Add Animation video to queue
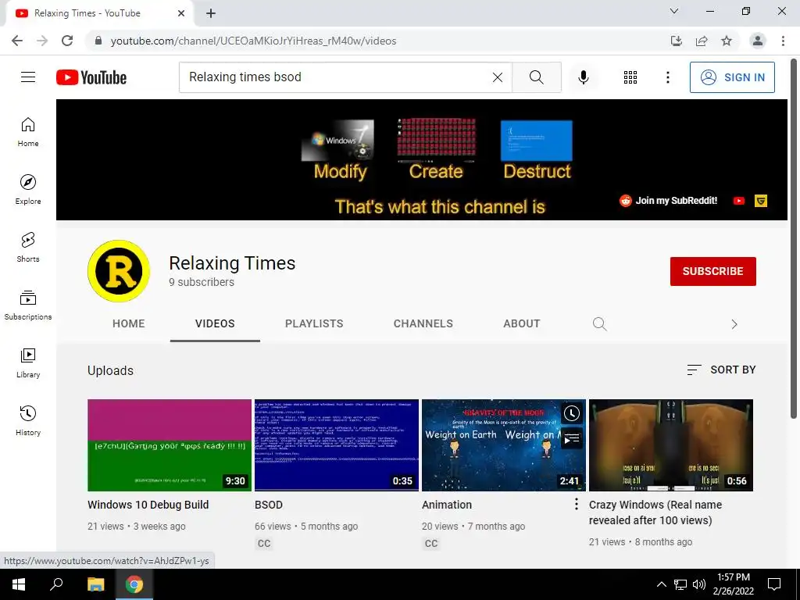 pyautogui.click(x=571, y=437)
